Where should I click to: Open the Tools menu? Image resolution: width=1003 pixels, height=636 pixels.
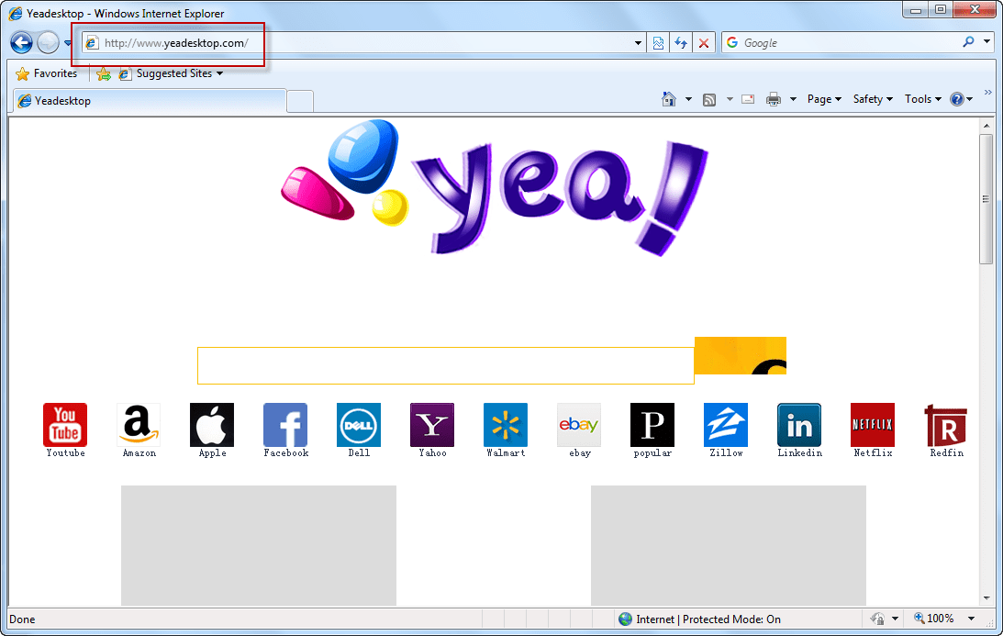(x=923, y=99)
